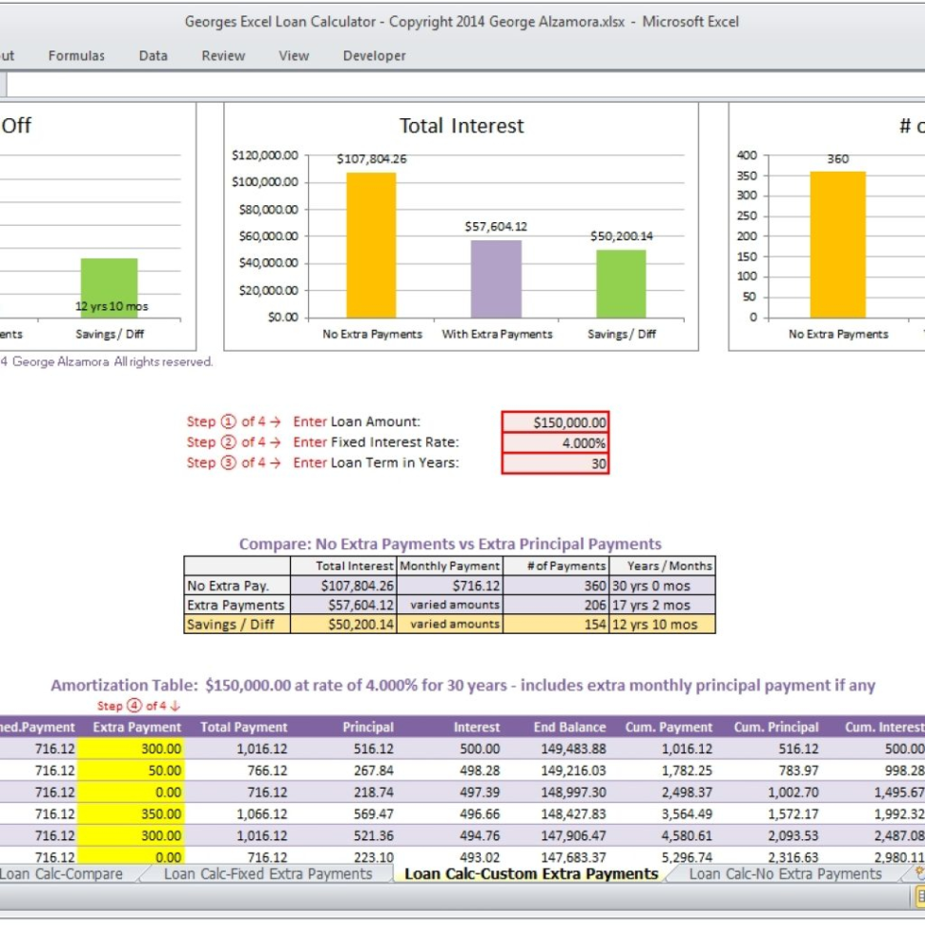Click the Extra Payment column header
Screen dimensions: 925x925
pos(136,727)
